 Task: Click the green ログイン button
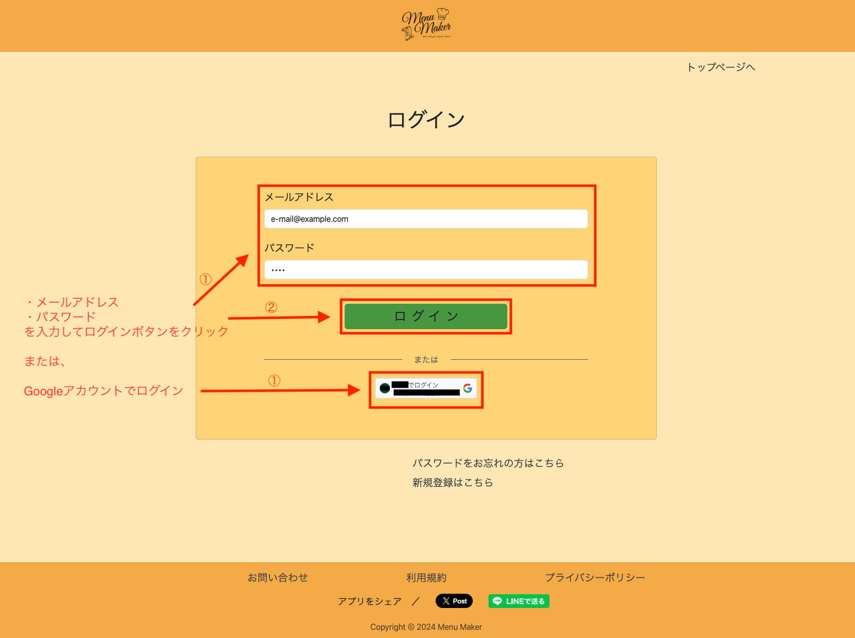[x=426, y=316]
